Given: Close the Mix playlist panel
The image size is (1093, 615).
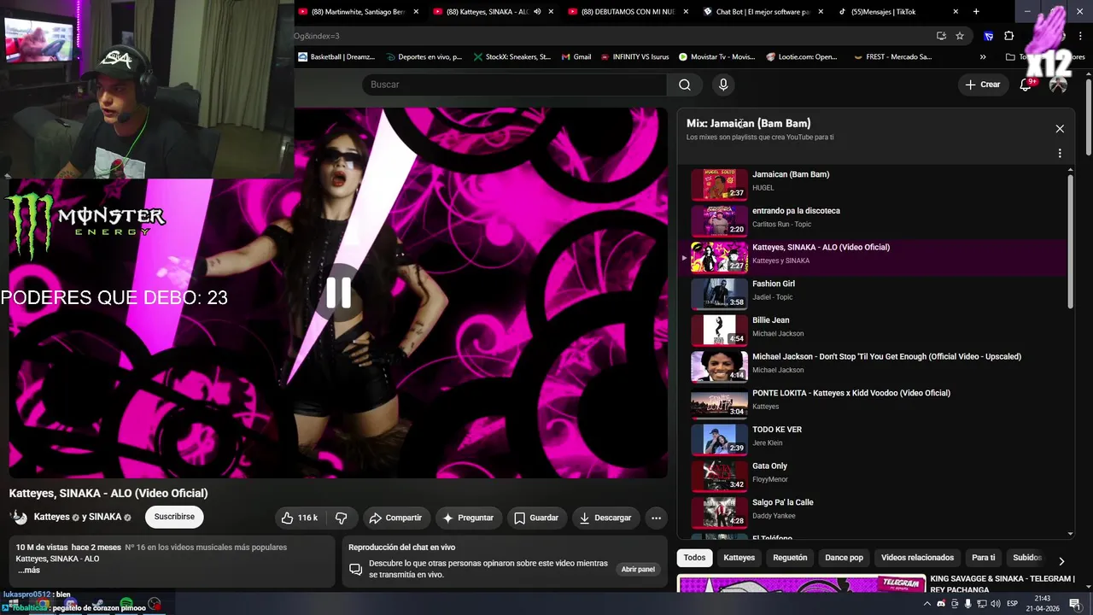Looking at the screenshot, I should (1060, 129).
